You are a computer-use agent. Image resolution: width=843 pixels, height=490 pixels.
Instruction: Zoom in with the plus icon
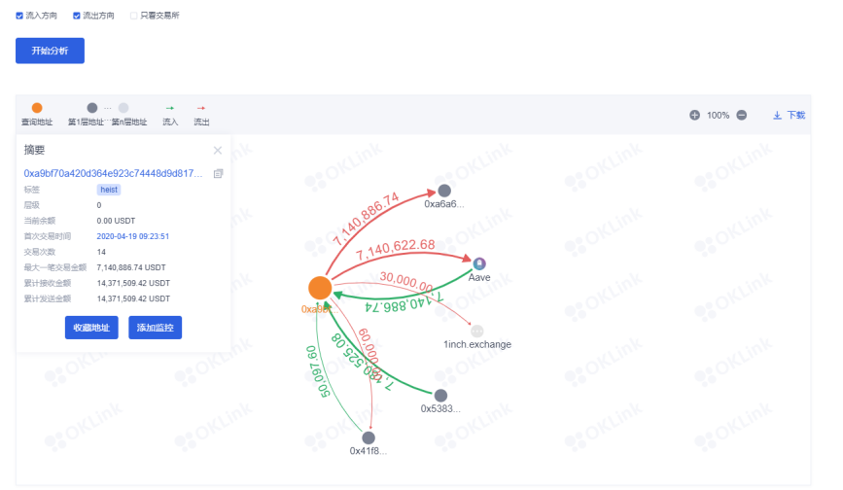click(x=694, y=115)
